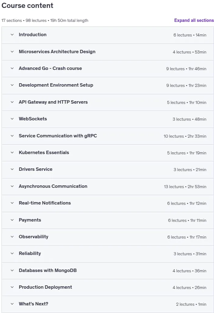This screenshot has width=214, height=313.
Task: Expand the Payments section chevron
Action: pyautogui.click(x=12, y=220)
